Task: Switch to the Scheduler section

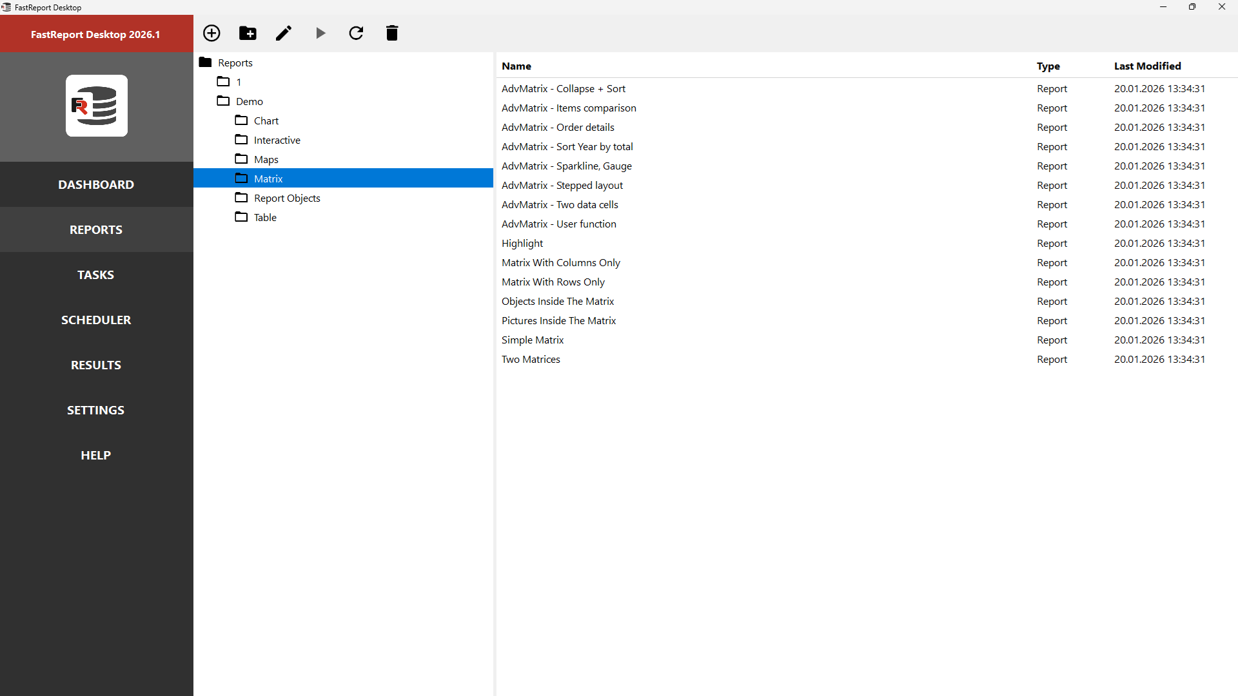Action: click(96, 320)
